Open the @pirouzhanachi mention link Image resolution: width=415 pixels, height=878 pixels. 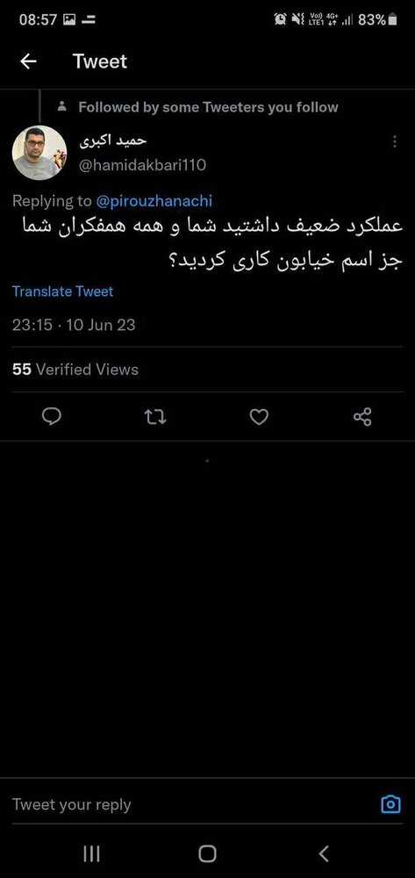154,200
